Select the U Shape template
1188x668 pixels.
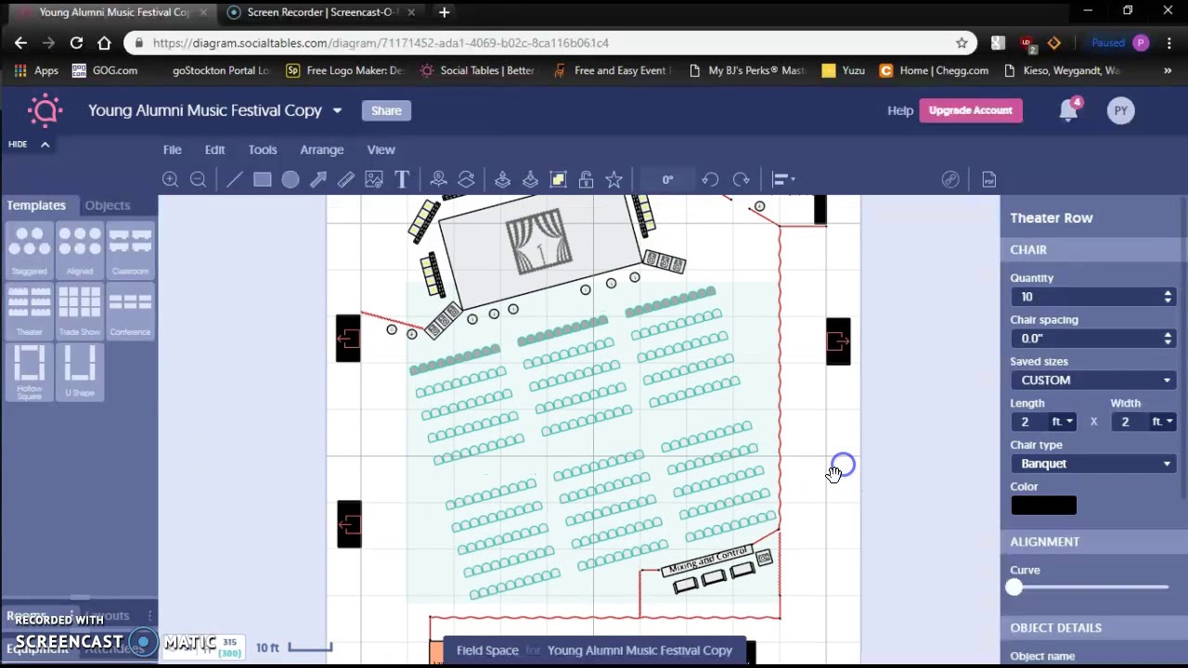pyautogui.click(x=80, y=372)
